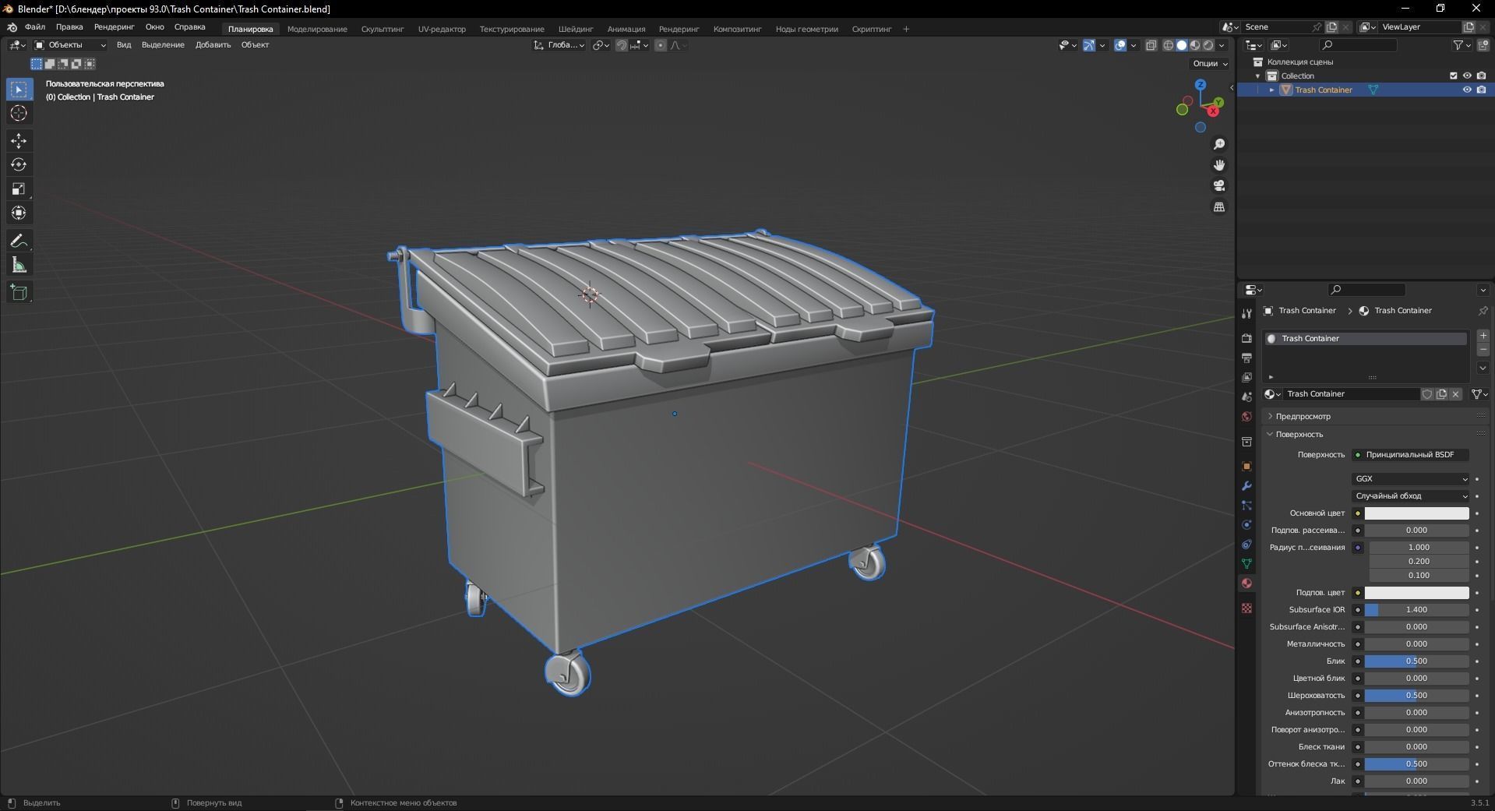Select the Move tool in the toolbar

18,141
